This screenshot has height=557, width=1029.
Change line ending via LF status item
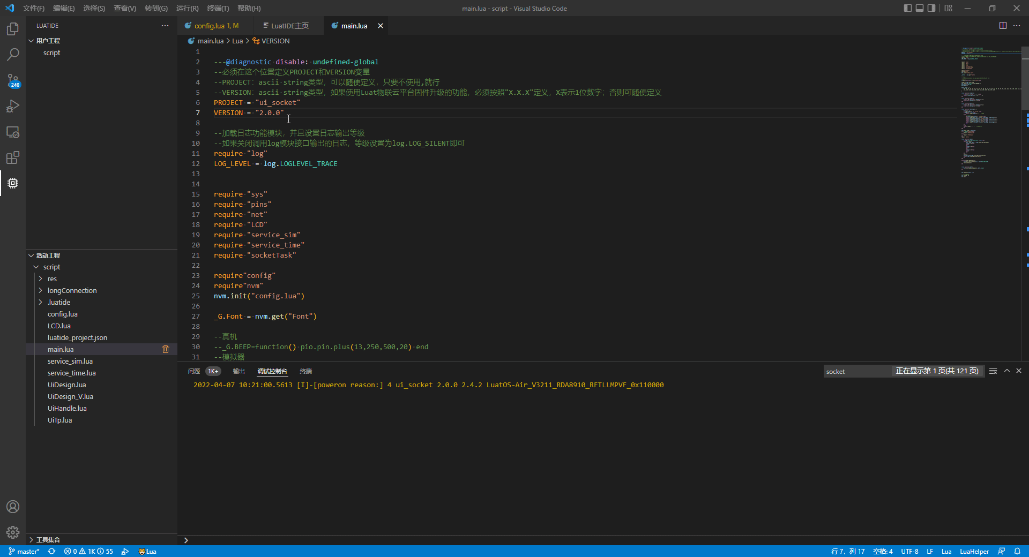930,551
